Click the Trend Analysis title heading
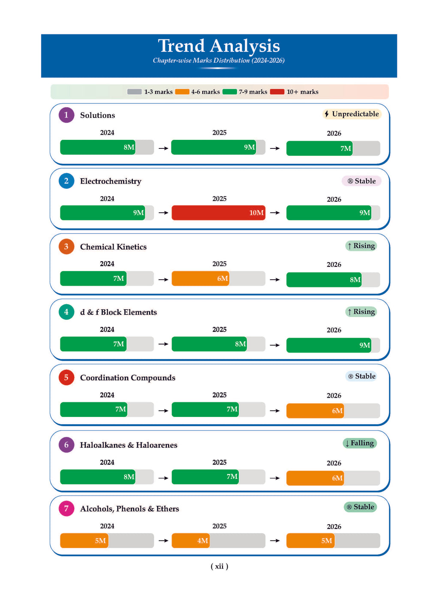This screenshot has height=604, width=439. pos(219,46)
